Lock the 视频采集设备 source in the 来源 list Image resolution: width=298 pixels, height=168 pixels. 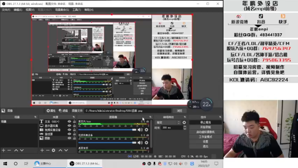[x=74, y=130]
